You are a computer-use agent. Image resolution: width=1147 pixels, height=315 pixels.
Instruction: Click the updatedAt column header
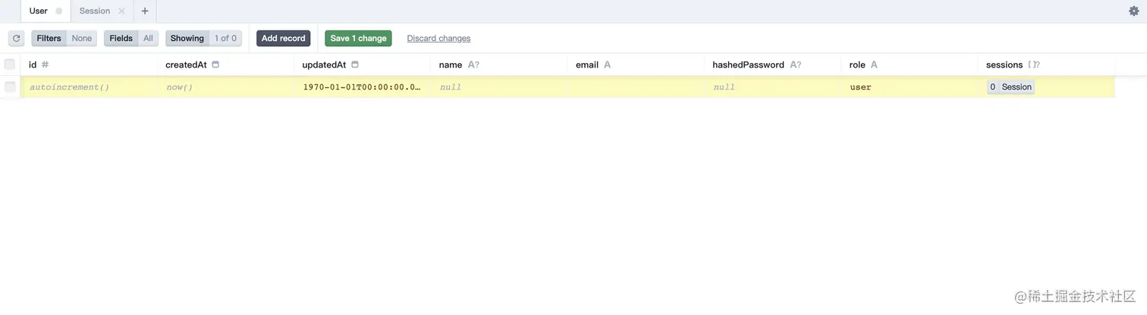pyautogui.click(x=362, y=65)
